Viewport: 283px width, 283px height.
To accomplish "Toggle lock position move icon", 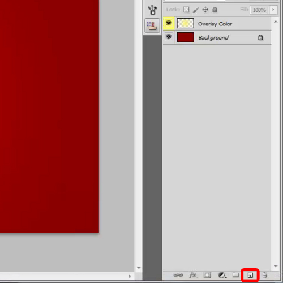I will coord(205,10).
